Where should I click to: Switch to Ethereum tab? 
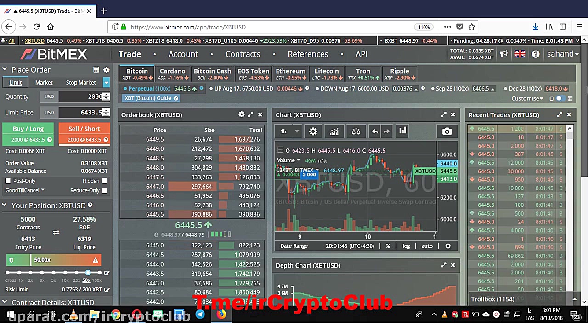pos(290,74)
